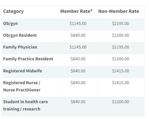Select the Family Physician row label

pyautogui.click(x=20, y=47)
